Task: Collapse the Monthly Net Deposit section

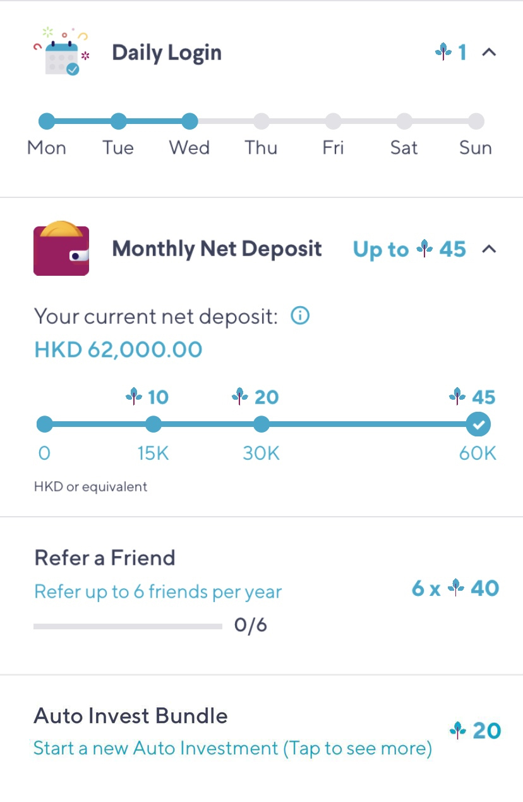Action: (x=489, y=249)
